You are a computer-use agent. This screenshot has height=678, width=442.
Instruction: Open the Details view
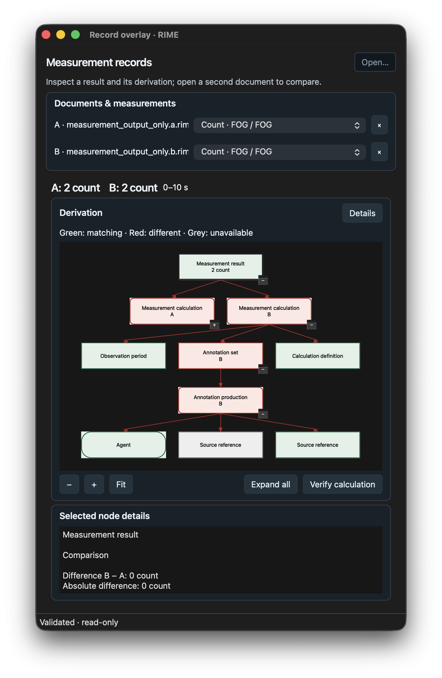(x=362, y=213)
